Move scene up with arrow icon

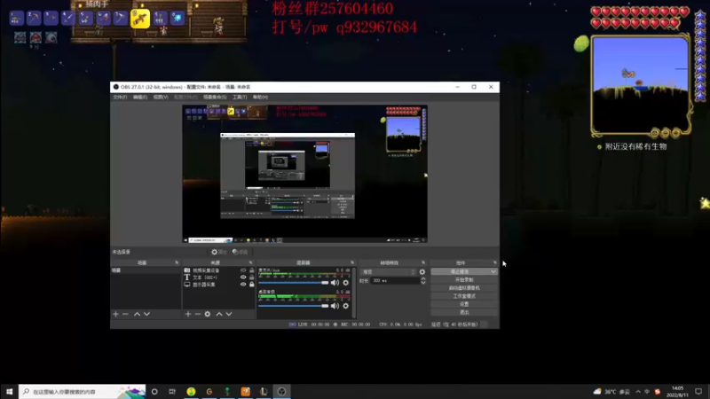137,314
